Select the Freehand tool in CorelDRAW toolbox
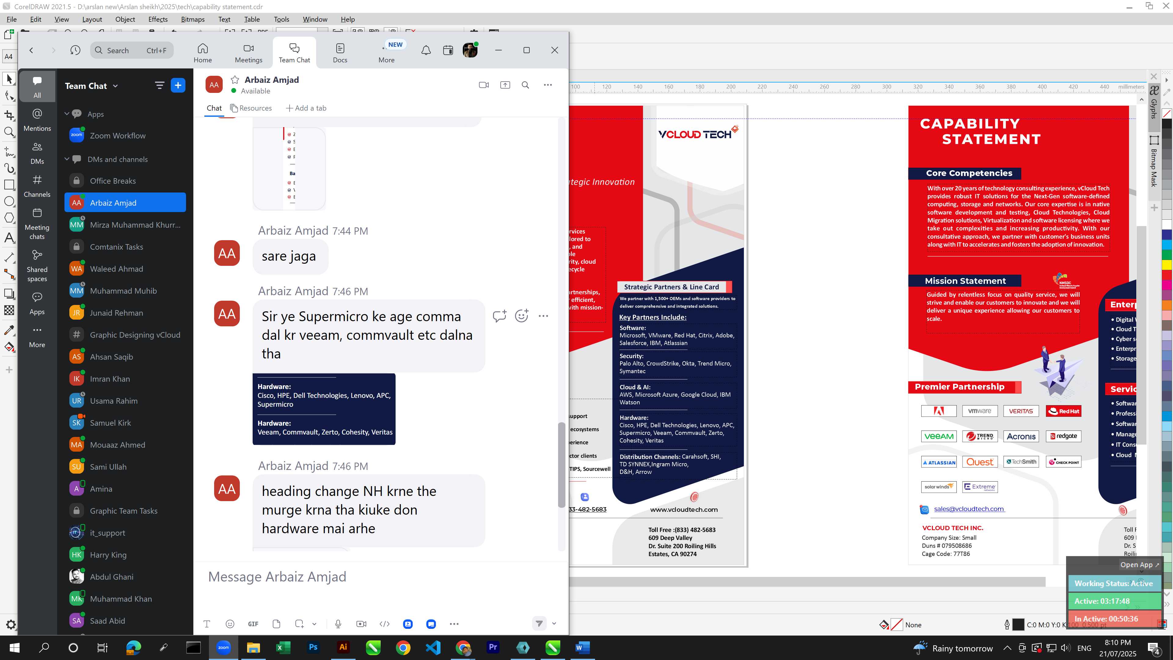The image size is (1173, 660). click(x=9, y=151)
